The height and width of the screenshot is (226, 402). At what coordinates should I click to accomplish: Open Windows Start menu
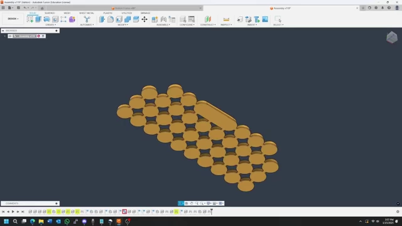click(x=6, y=222)
